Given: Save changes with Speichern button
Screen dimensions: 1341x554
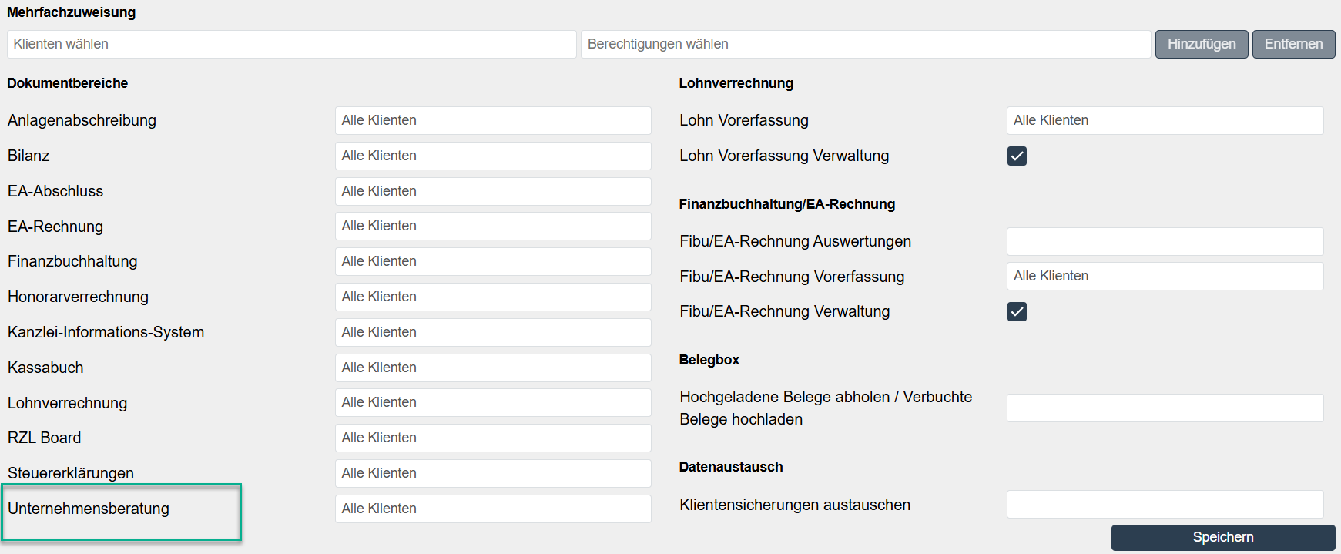Looking at the screenshot, I should click(1222, 537).
